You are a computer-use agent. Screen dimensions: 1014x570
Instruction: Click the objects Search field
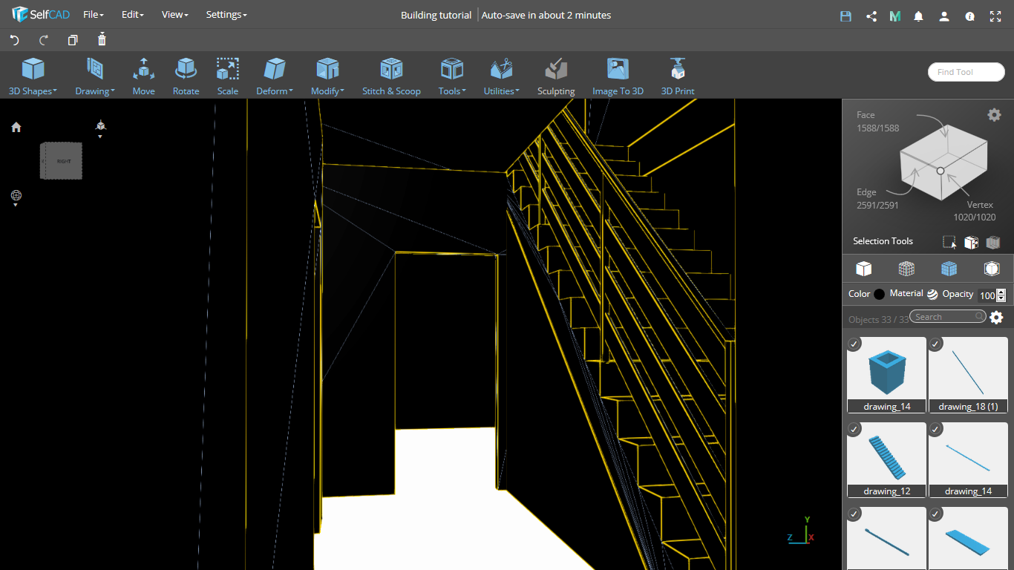coord(948,317)
